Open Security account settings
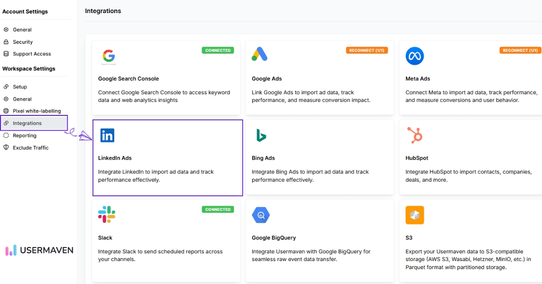Image resolution: width=542 pixels, height=284 pixels. (23, 42)
